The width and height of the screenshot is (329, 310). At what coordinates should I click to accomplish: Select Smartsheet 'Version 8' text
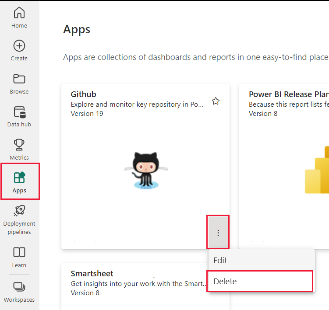85,293
